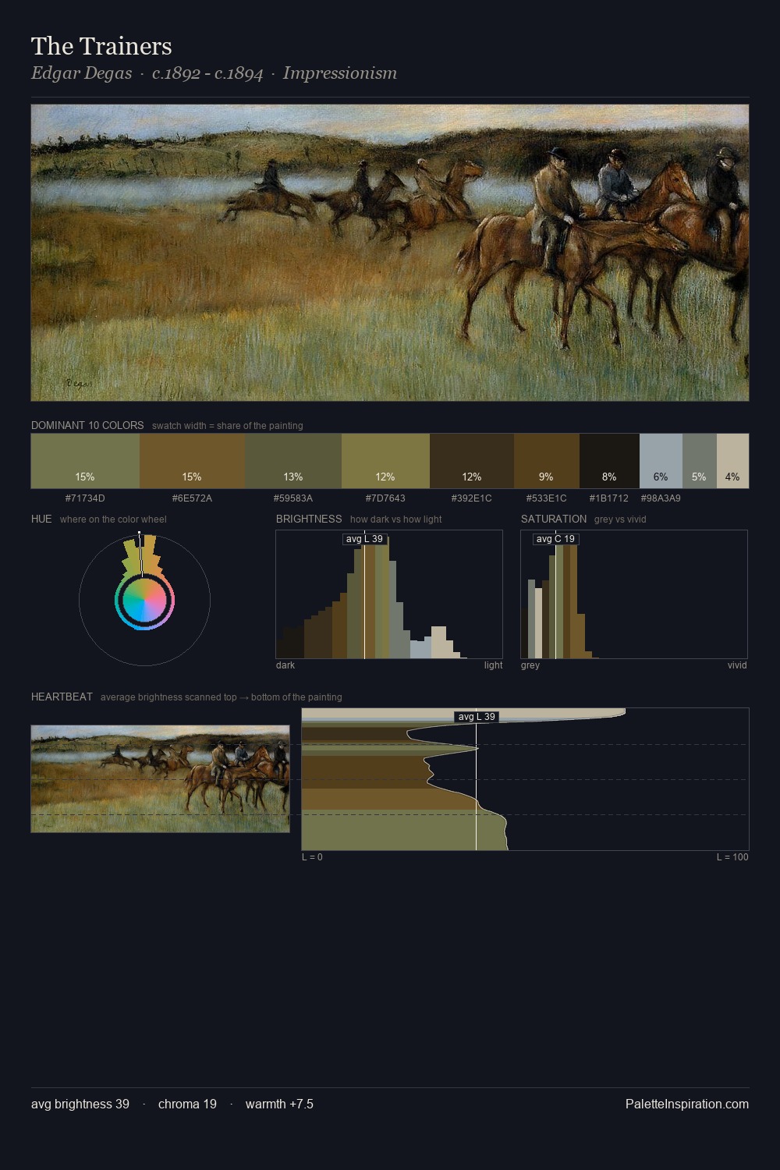The height and width of the screenshot is (1170, 780).
Task: Click the hue color wheel
Action: (x=144, y=600)
